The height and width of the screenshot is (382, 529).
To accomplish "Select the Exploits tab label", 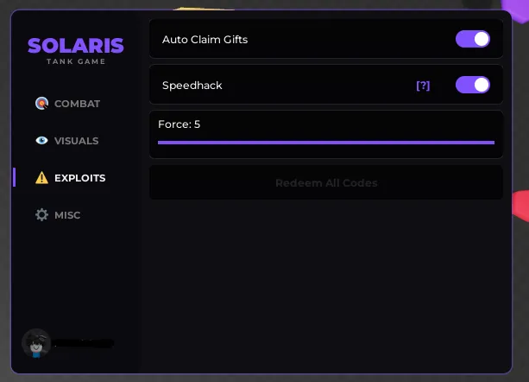I will pyautogui.click(x=79, y=178).
